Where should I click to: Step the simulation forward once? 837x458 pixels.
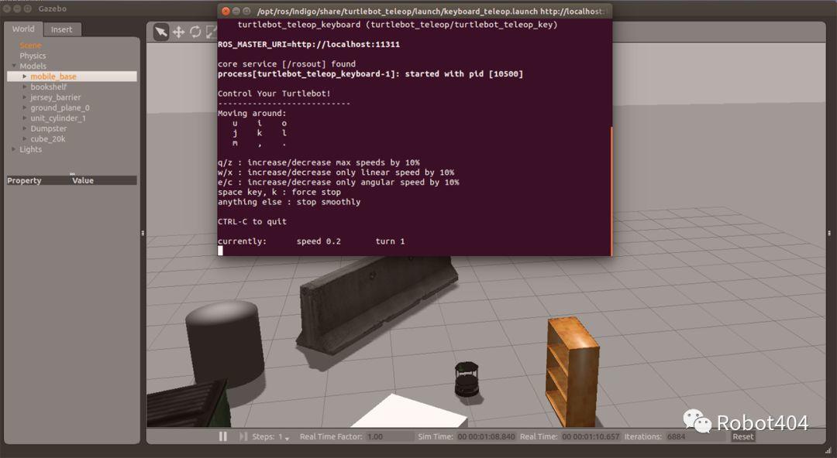click(x=243, y=436)
